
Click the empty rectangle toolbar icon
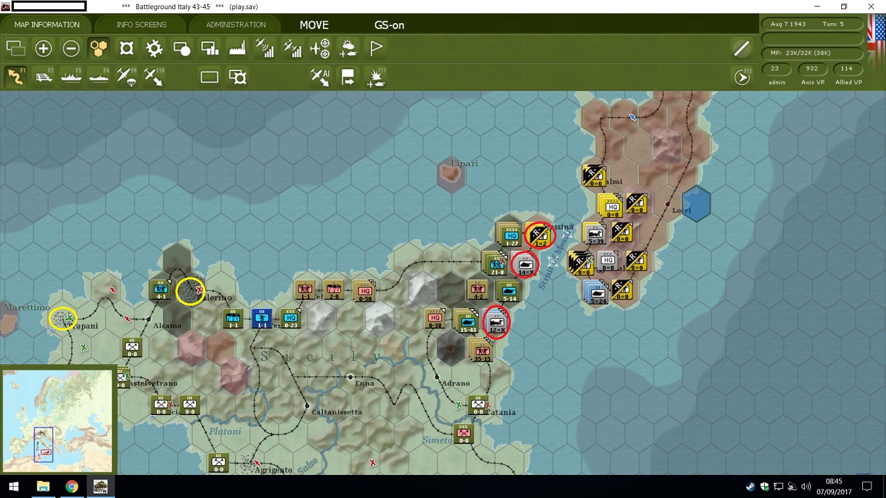[210, 77]
